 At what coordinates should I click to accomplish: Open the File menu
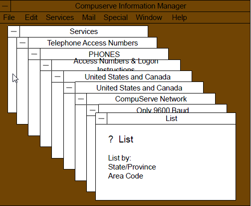[x=9, y=17]
